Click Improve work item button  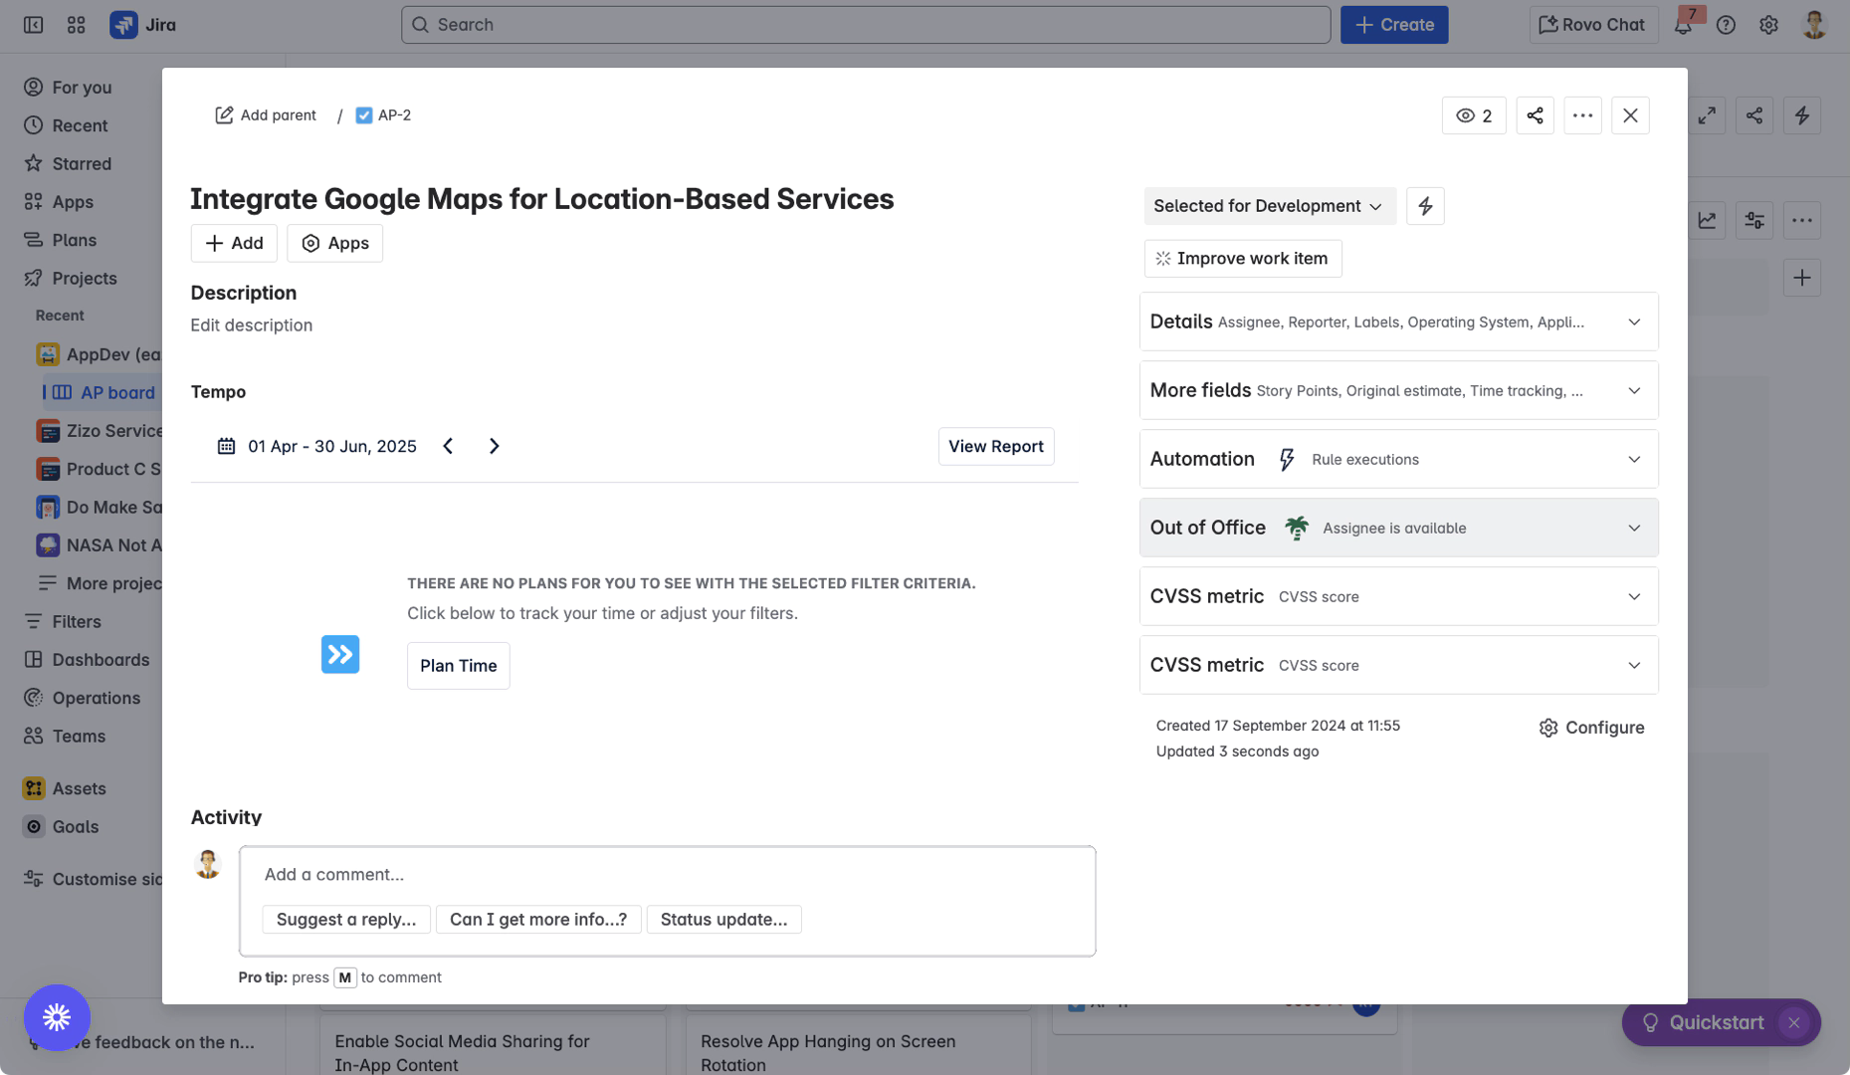[1242, 259]
